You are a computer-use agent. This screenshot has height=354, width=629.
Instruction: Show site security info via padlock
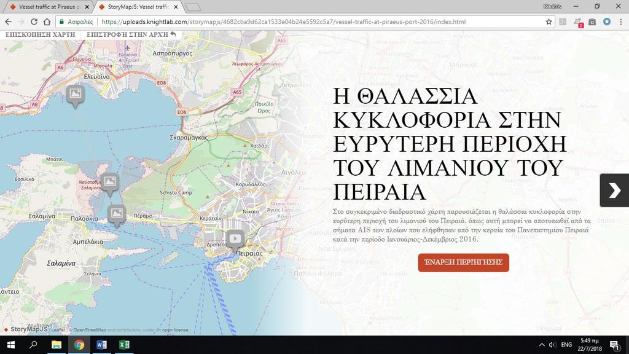[x=61, y=22]
